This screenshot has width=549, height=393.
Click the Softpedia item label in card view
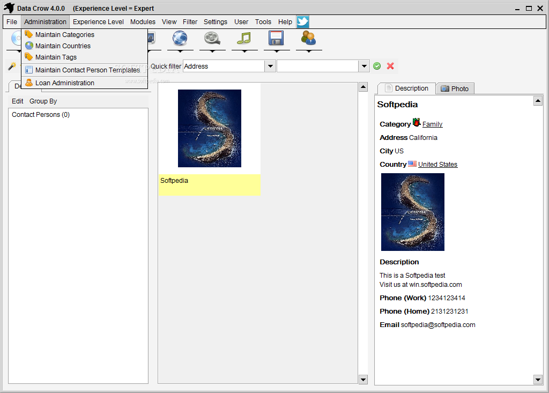tap(174, 180)
